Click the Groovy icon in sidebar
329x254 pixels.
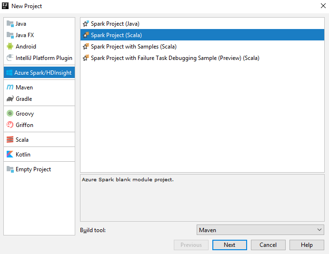pyautogui.click(x=10, y=114)
